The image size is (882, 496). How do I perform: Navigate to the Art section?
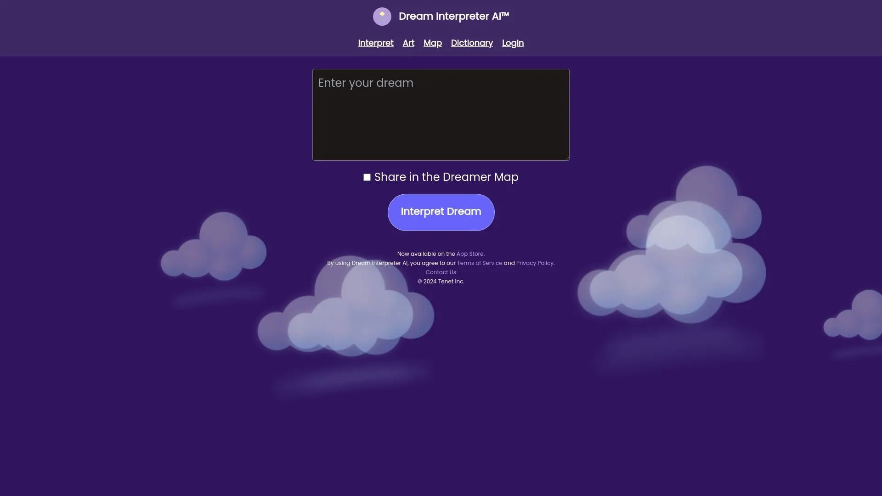click(408, 43)
